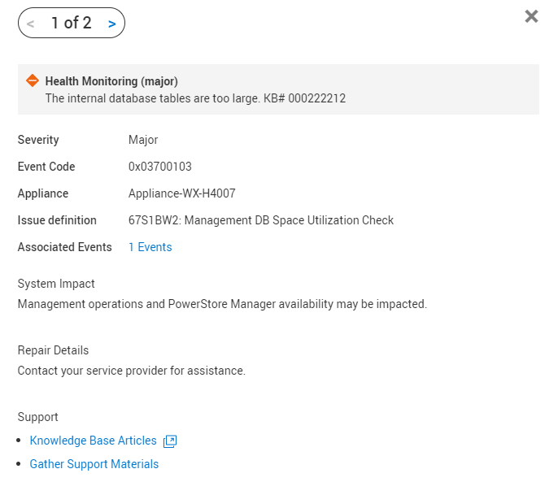Select the issue definition 67S1BW2 text
The width and height of the screenshot is (545, 495).
260,220
